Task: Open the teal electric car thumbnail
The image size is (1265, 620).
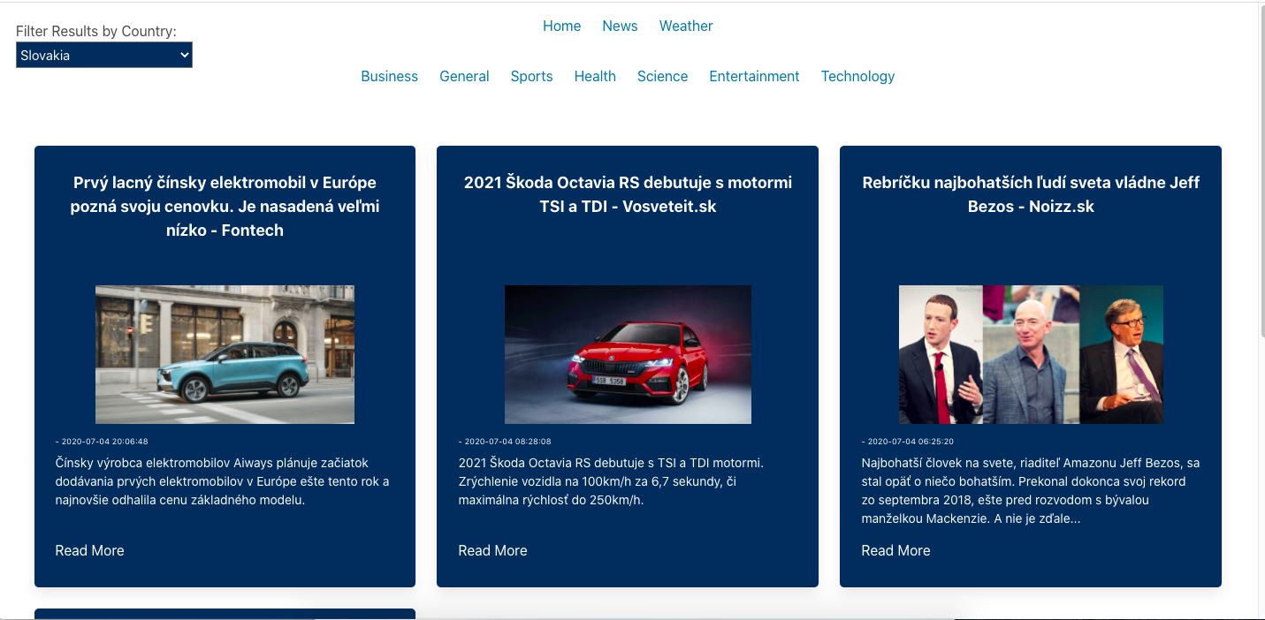Action: 225,354
